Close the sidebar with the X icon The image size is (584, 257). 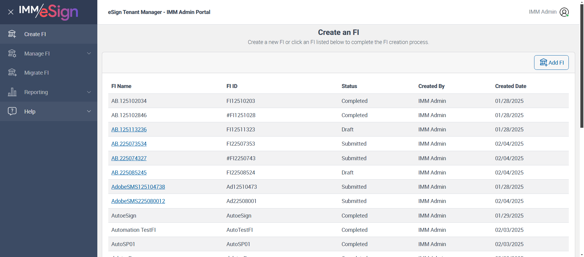(x=11, y=12)
